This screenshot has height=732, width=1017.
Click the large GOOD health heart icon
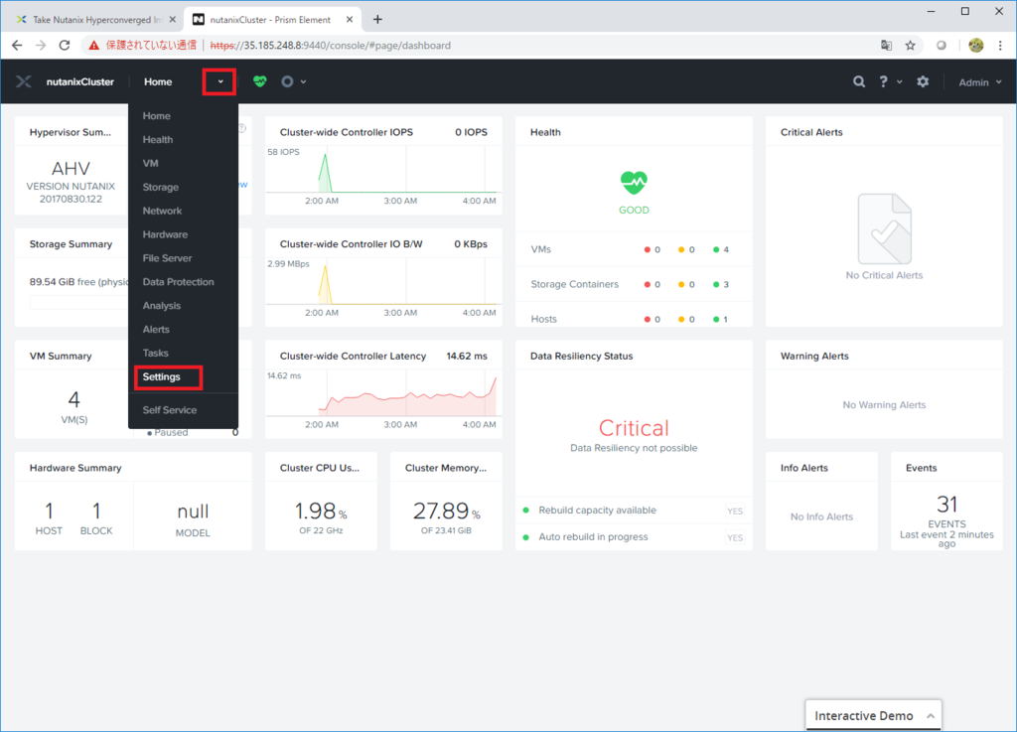634,183
